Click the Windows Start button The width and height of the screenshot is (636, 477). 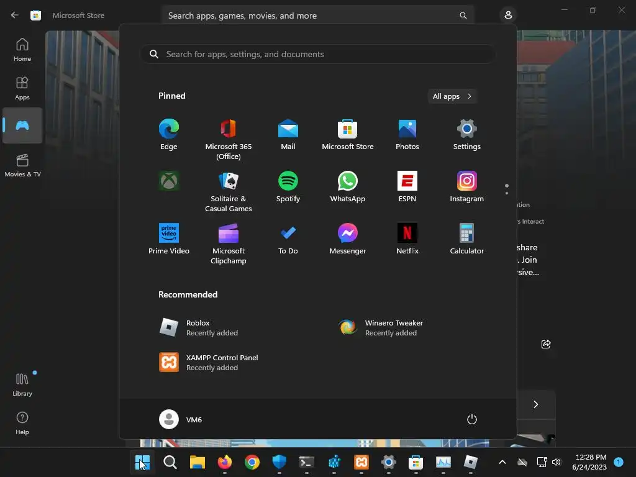tap(142, 462)
